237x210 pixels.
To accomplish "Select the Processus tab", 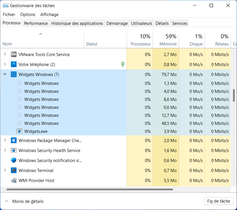I will pyautogui.click(x=12, y=23).
